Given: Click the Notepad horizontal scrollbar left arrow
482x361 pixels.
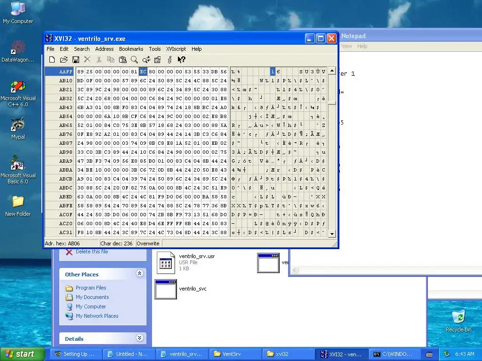Looking at the screenshot, I should [295, 270].
